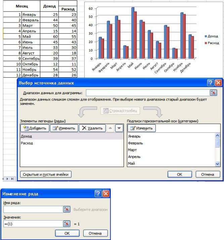
Task: Select the Декабрь cell in the table
Action: coord(31,75)
